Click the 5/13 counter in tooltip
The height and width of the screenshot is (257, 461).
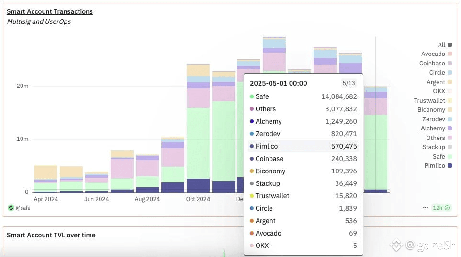349,83
